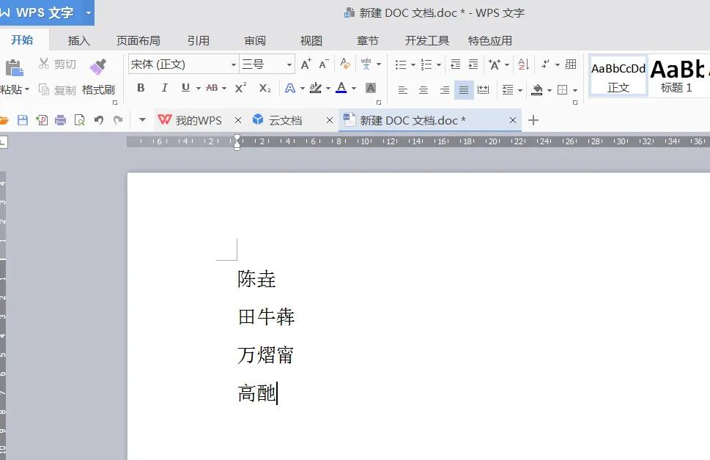
Task: Print the document with printer icon
Action: coord(60,120)
